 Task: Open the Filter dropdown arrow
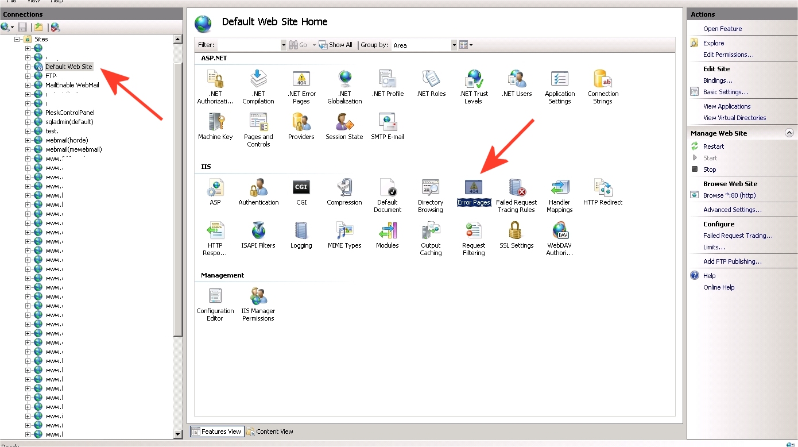pos(283,45)
